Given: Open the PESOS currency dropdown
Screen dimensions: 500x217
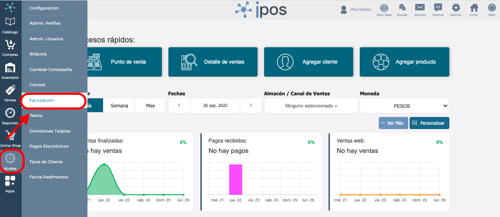Looking at the screenshot, I should pos(404,106).
